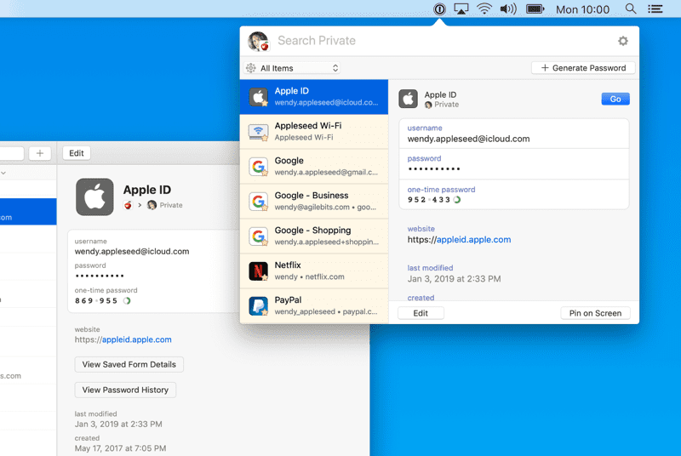Click the Wi-Fi status icon in menu bar

pyautogui.click(x=484, y=9)
